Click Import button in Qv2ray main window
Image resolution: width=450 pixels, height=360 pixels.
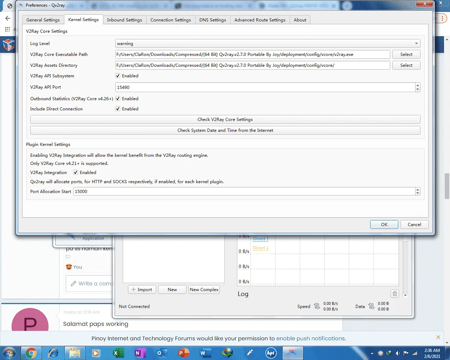pos(142,290)
